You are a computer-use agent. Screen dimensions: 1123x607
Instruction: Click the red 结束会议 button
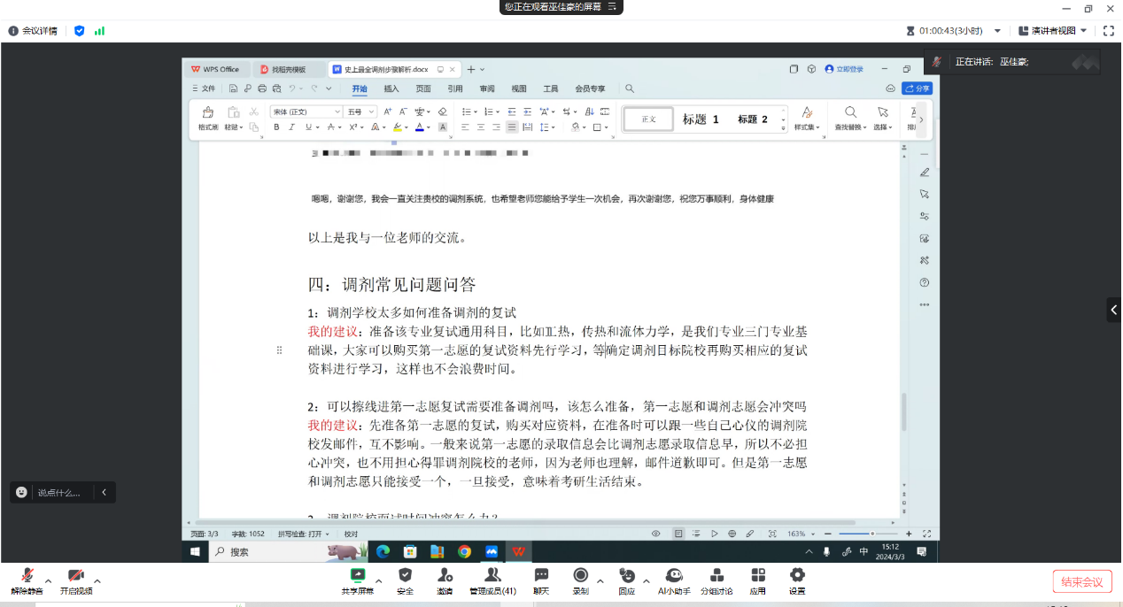[x=1082, y=581]
